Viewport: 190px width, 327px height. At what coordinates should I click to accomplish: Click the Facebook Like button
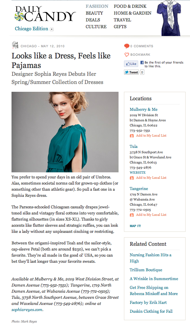[131, 64]
